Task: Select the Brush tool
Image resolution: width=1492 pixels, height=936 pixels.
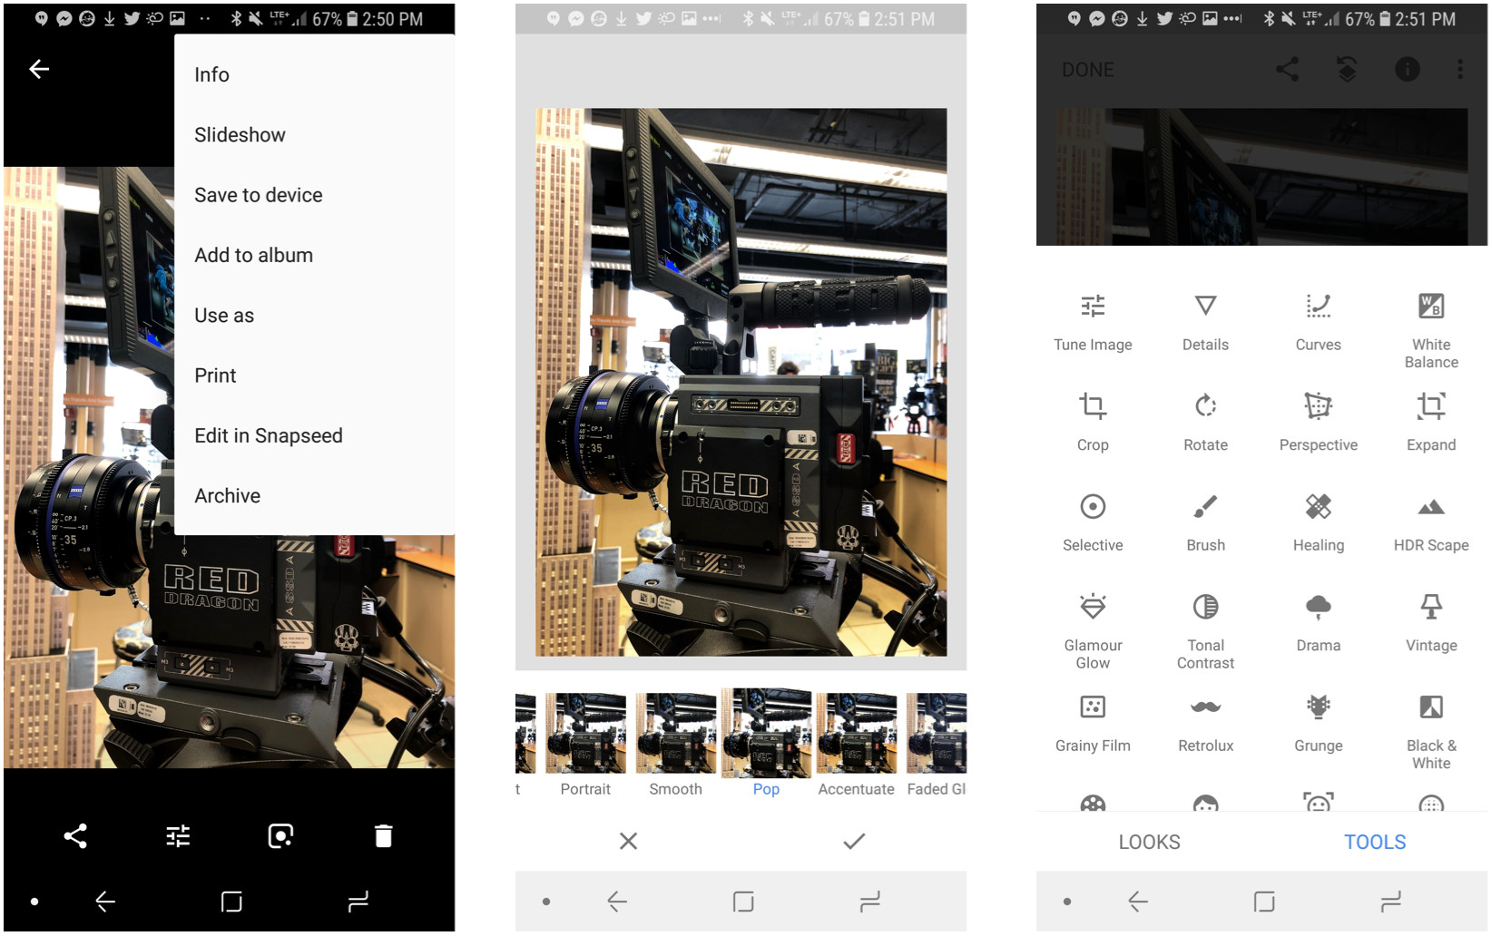Action: [1205, 523]
